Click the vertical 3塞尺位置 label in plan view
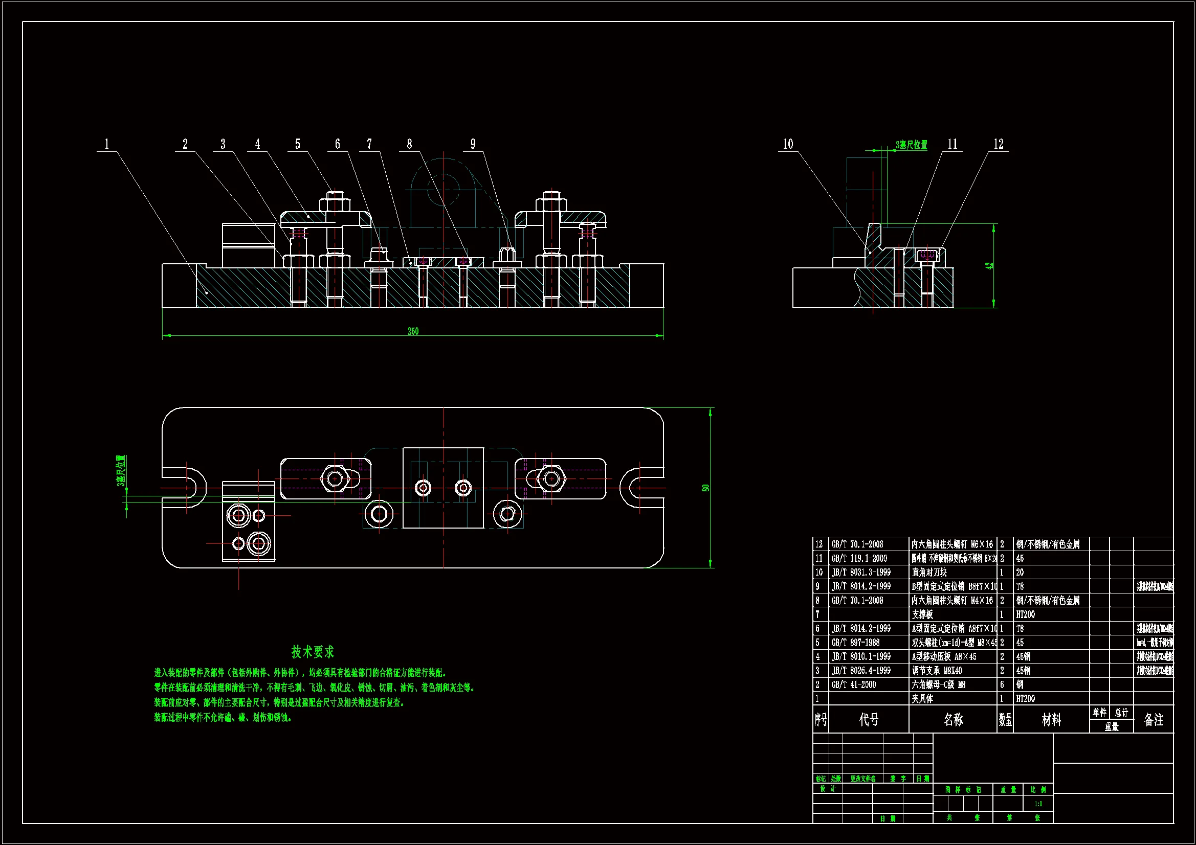 [x=121, y=471]
